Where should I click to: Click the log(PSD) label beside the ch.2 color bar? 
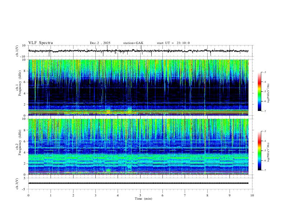point(269,152)
